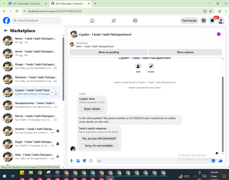Expand the tab search dropdown

3,4
